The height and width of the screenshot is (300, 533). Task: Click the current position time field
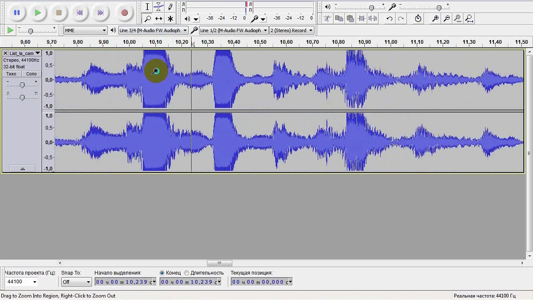(x=262, y=282)
